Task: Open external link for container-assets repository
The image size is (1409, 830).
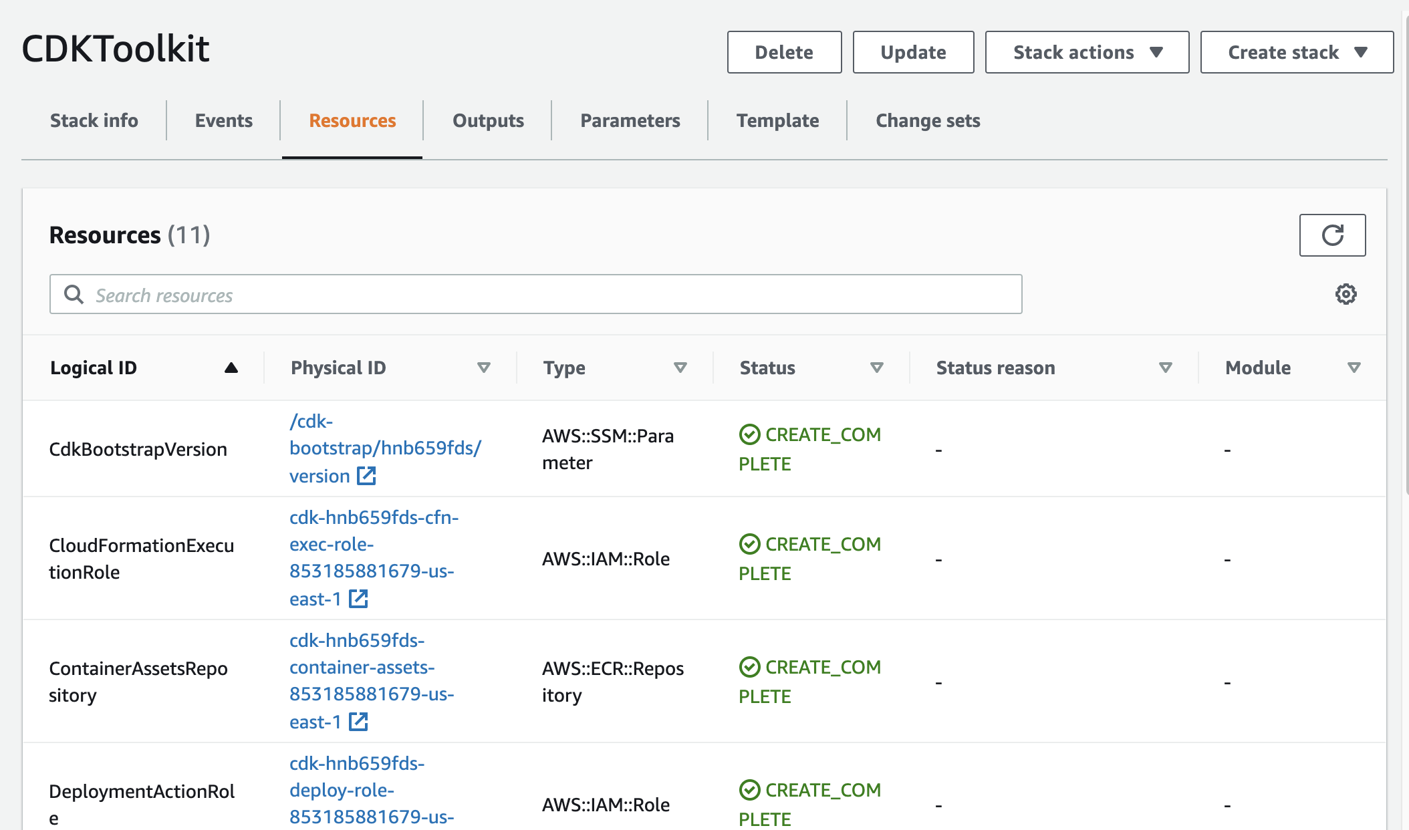Action: (360, 722)
